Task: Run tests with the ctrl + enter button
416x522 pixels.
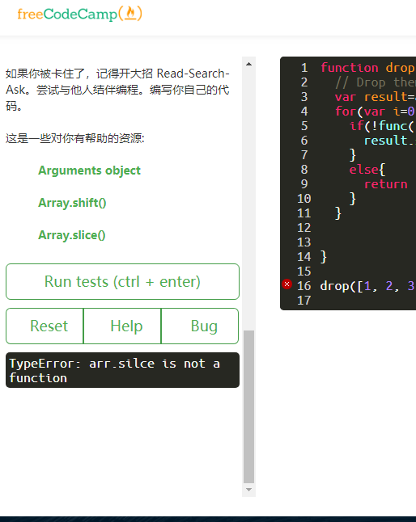Action: (122, 282)
